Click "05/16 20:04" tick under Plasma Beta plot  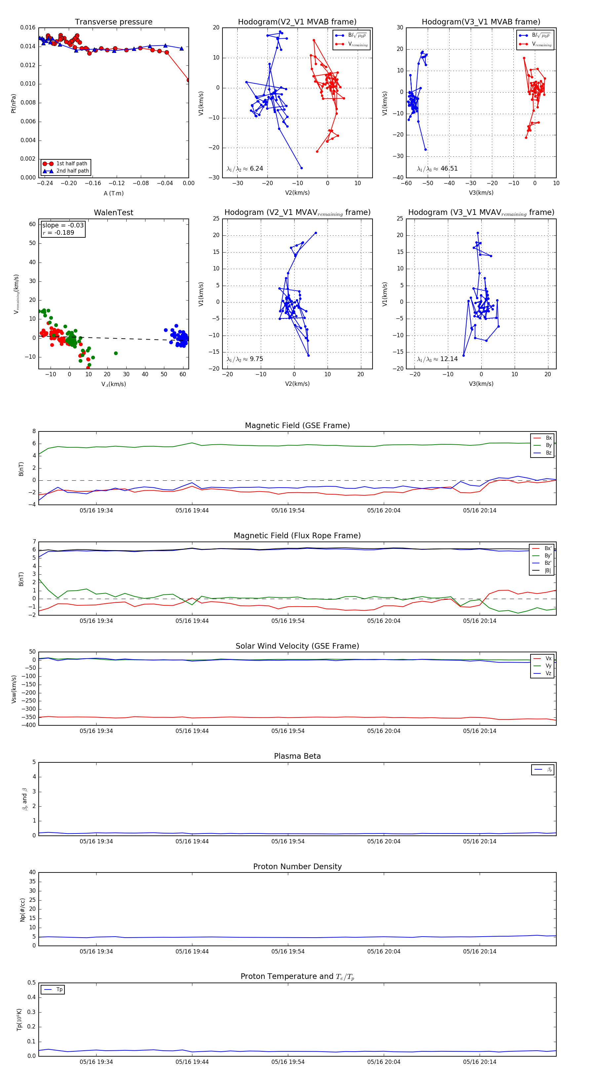384,841
